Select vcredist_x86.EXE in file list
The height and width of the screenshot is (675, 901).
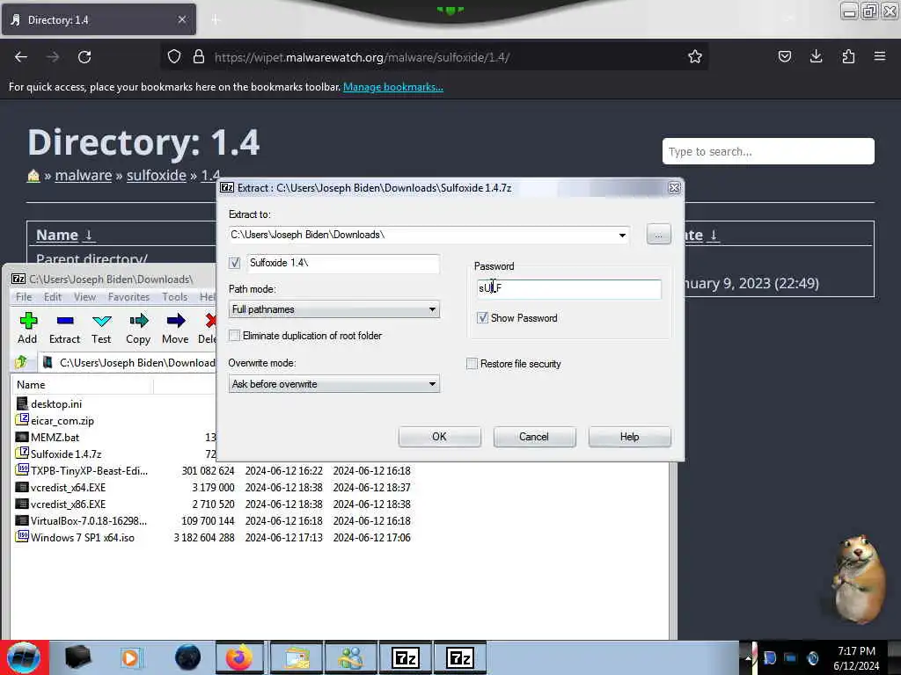click(x=68, y=504)
